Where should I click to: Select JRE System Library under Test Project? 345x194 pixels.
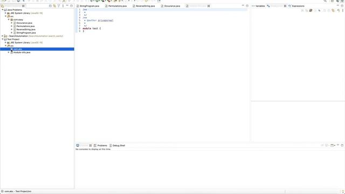25,43
